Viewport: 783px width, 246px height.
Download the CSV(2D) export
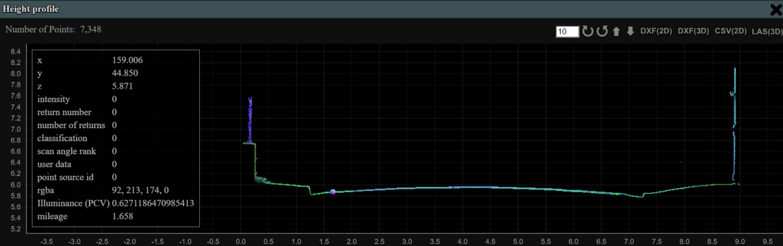[x=730, y=31]
